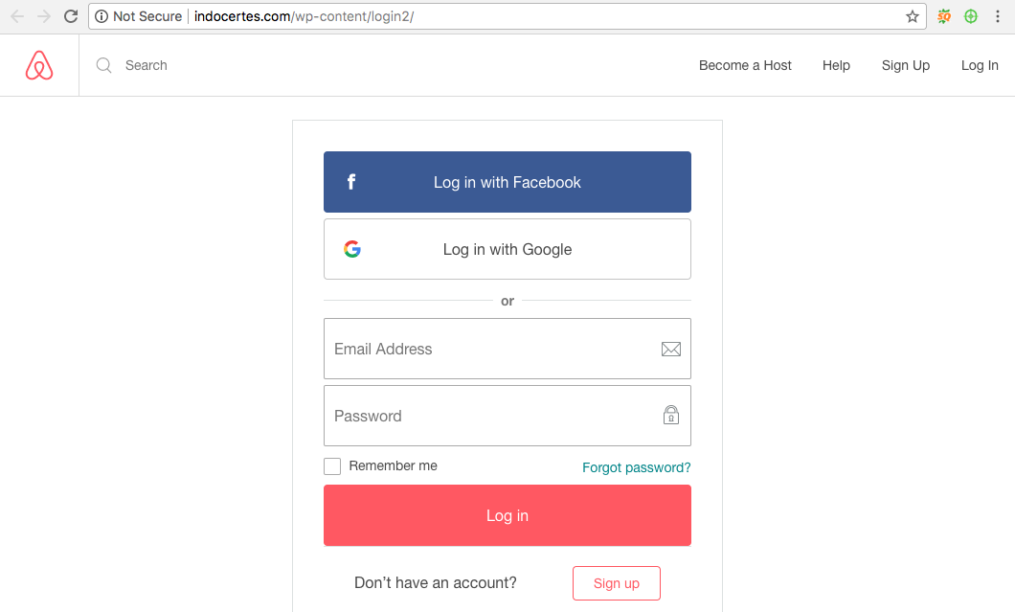The width and height of the screenshot is (1015, 612).
Task: Choose Log in with Google
Action: coord(507,249)
